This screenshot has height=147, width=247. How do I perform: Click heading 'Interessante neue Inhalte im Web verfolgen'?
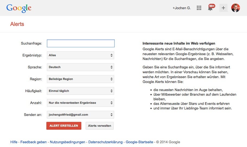coord(179,43)
